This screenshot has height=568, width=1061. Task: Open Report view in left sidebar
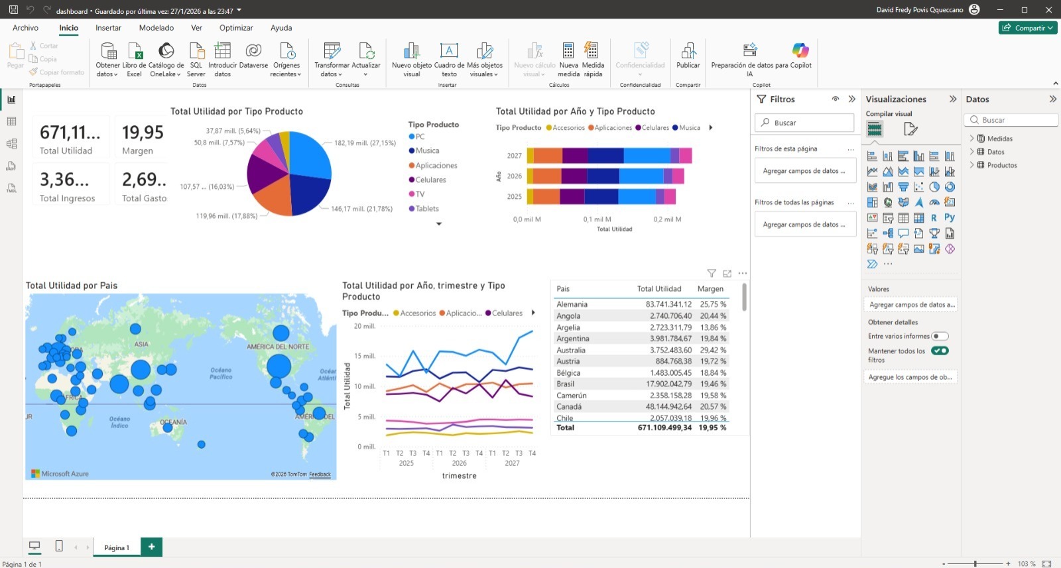[11, 99]
